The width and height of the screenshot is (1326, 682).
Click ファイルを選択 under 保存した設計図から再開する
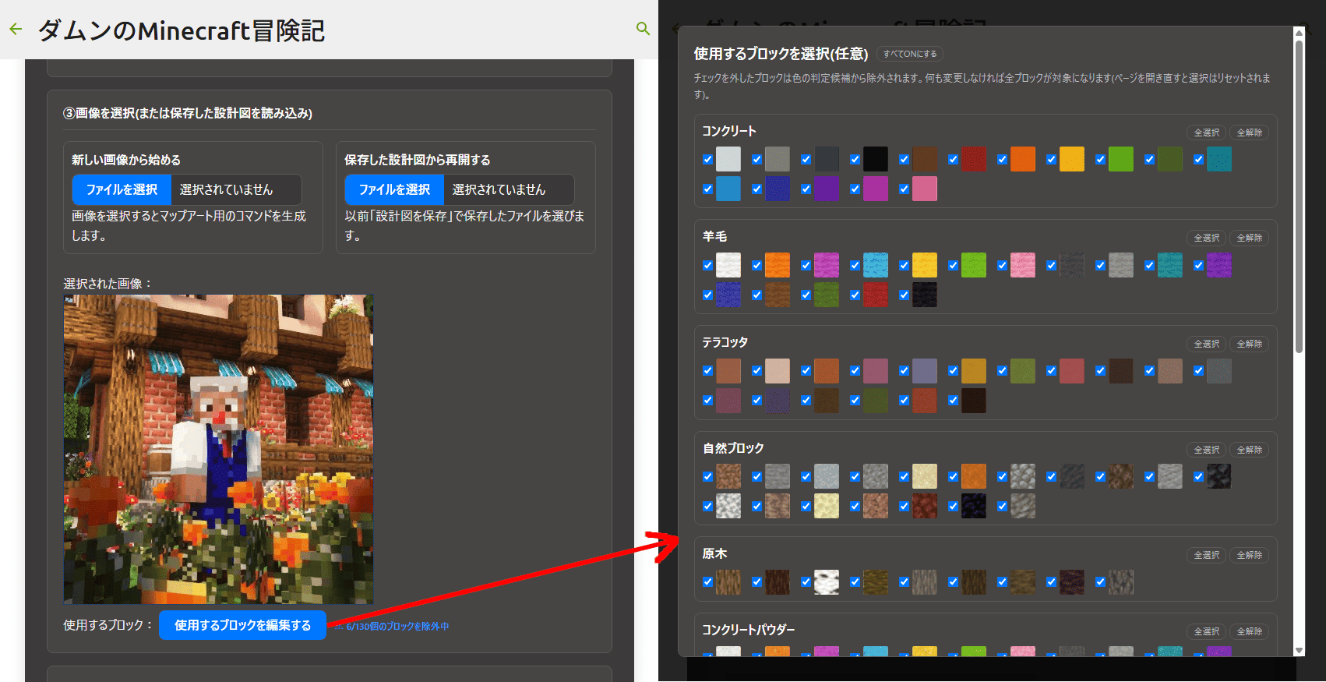click(394, 189)
